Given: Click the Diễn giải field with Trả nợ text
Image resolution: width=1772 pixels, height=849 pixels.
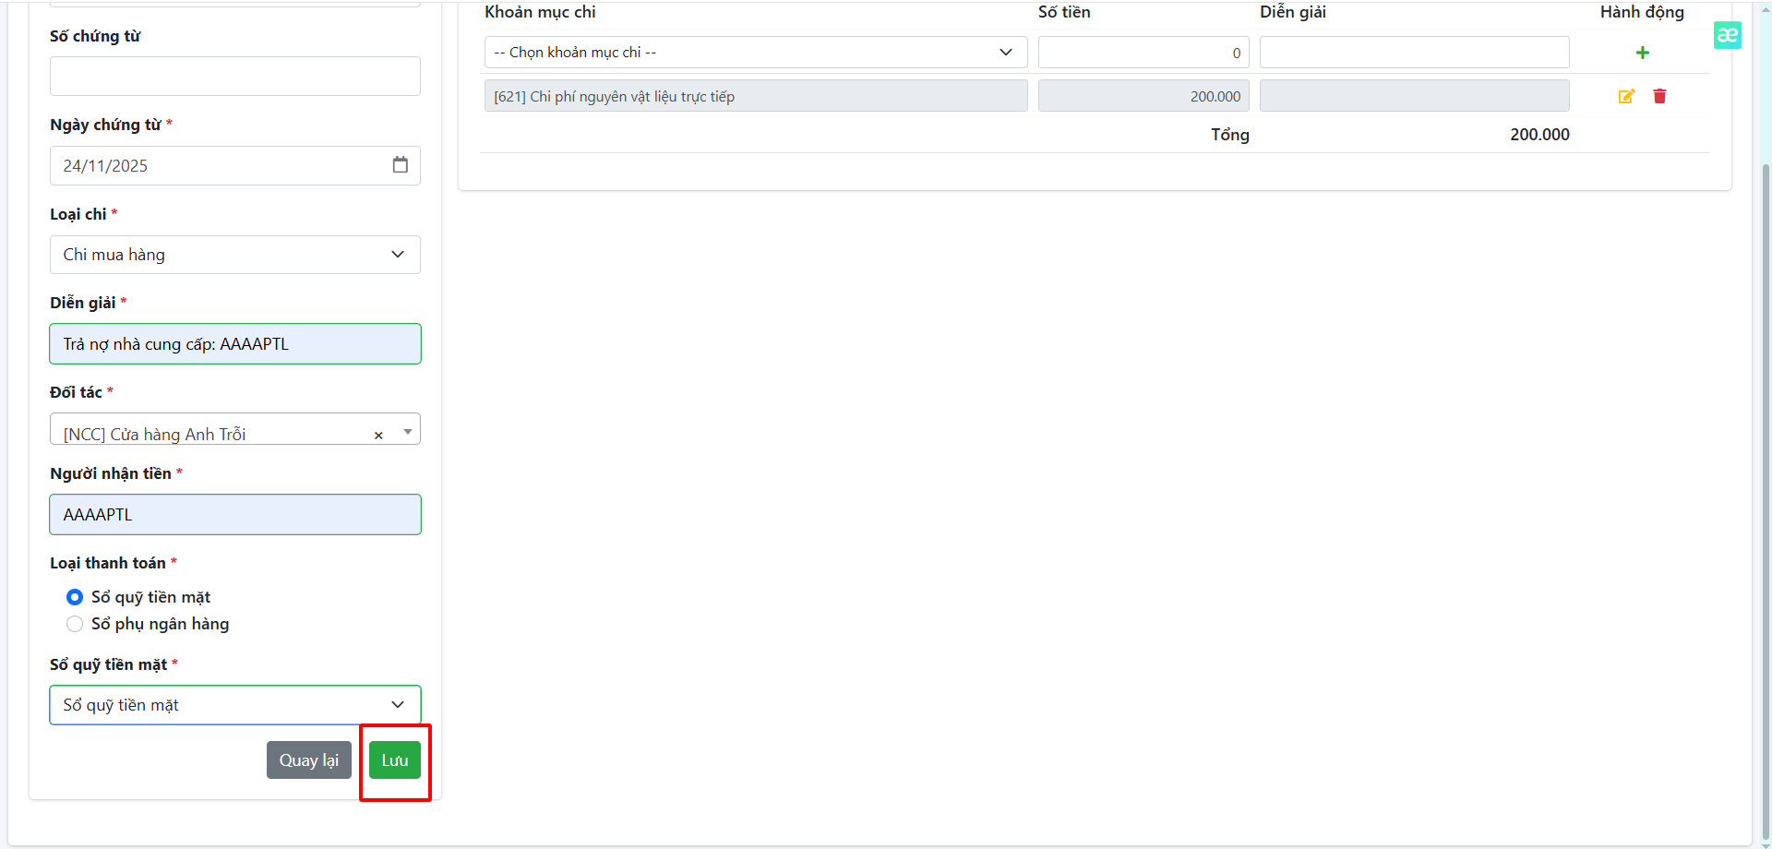Looking at the screenshot, I should pos(234,344).
